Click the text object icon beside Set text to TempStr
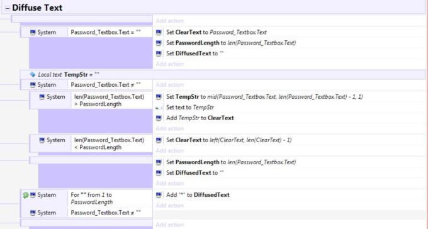Viewport: 428px width, 229px height. (159, 108)
